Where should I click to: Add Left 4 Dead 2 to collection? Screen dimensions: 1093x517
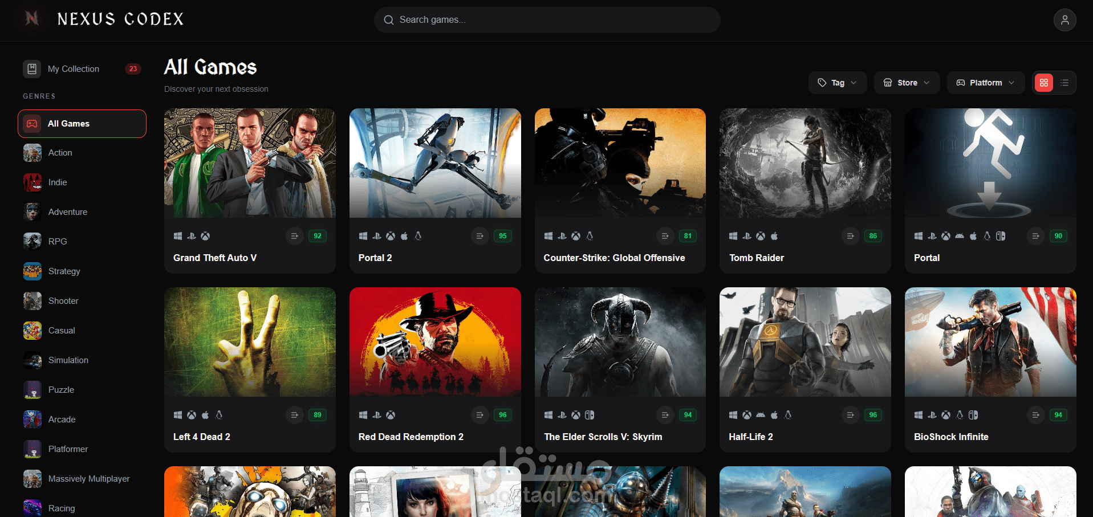[x=295, y=415]
